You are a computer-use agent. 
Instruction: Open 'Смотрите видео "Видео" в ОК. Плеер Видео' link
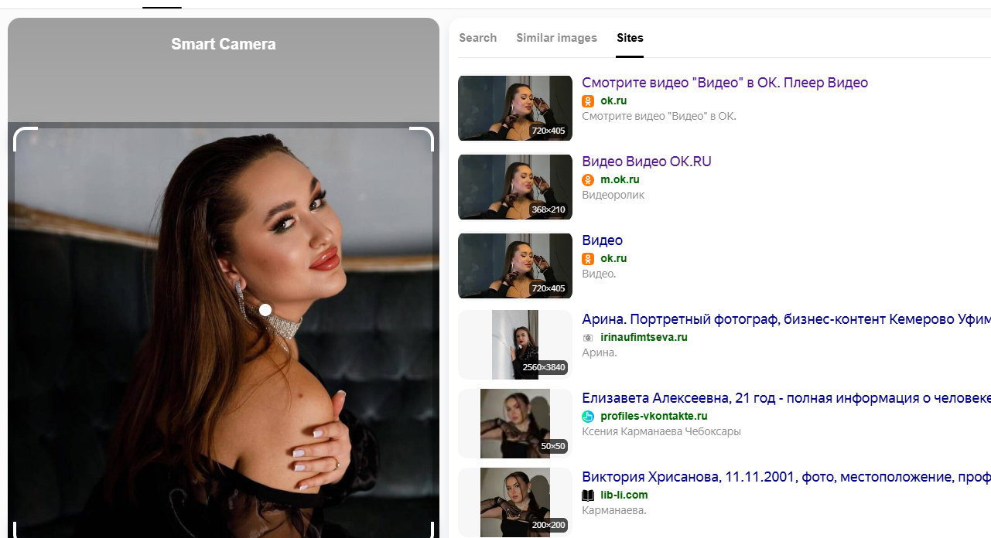pyautogui.click(x=725, y=83)
